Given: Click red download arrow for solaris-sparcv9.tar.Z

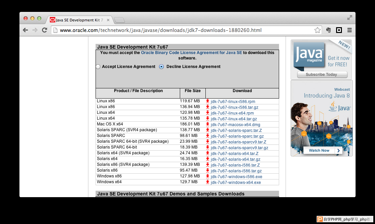Looking at the screenshot, I should (x=207, y=141).
